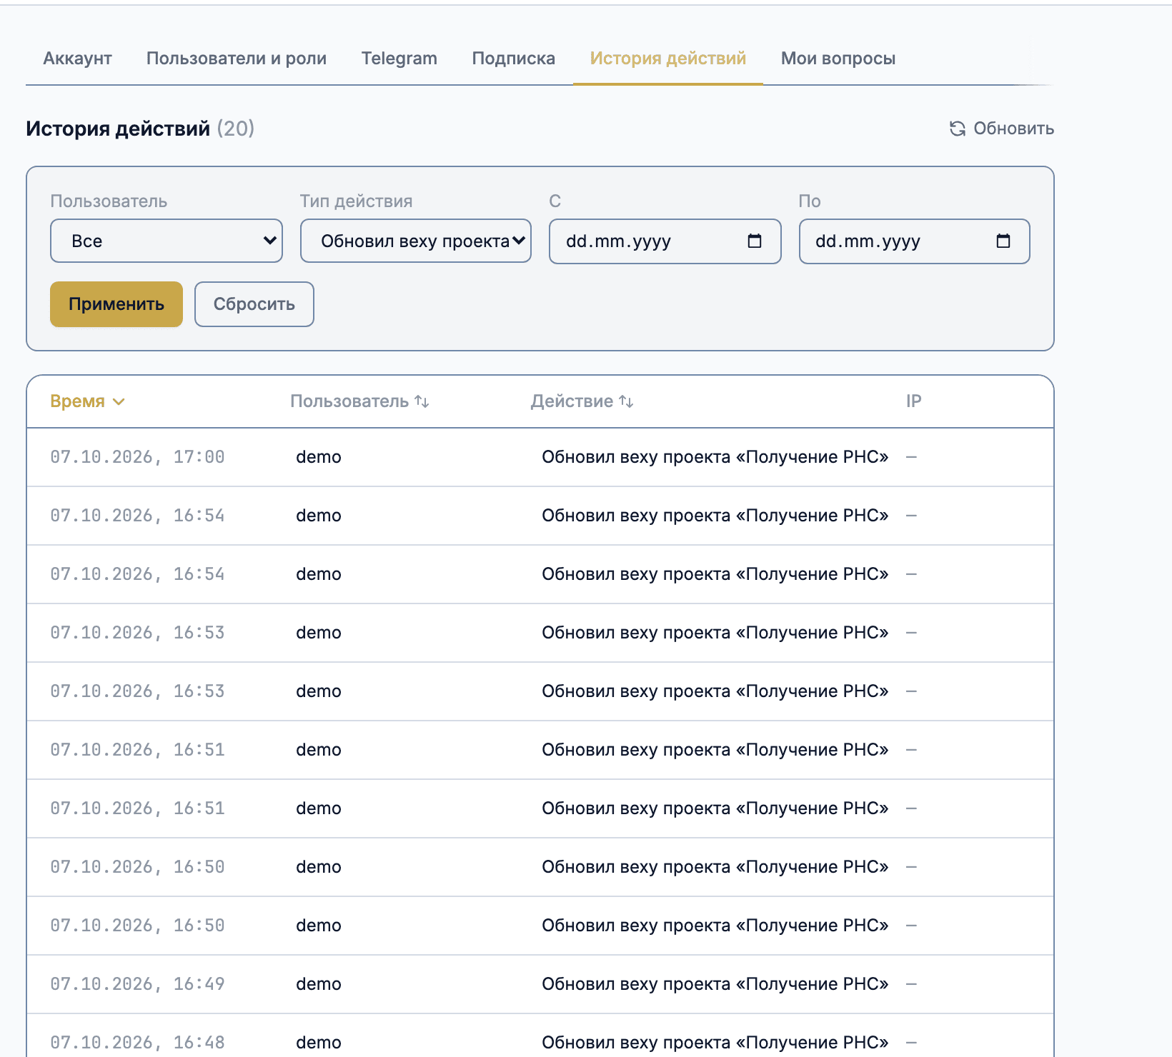Click the С start date input field

[665, 241]
